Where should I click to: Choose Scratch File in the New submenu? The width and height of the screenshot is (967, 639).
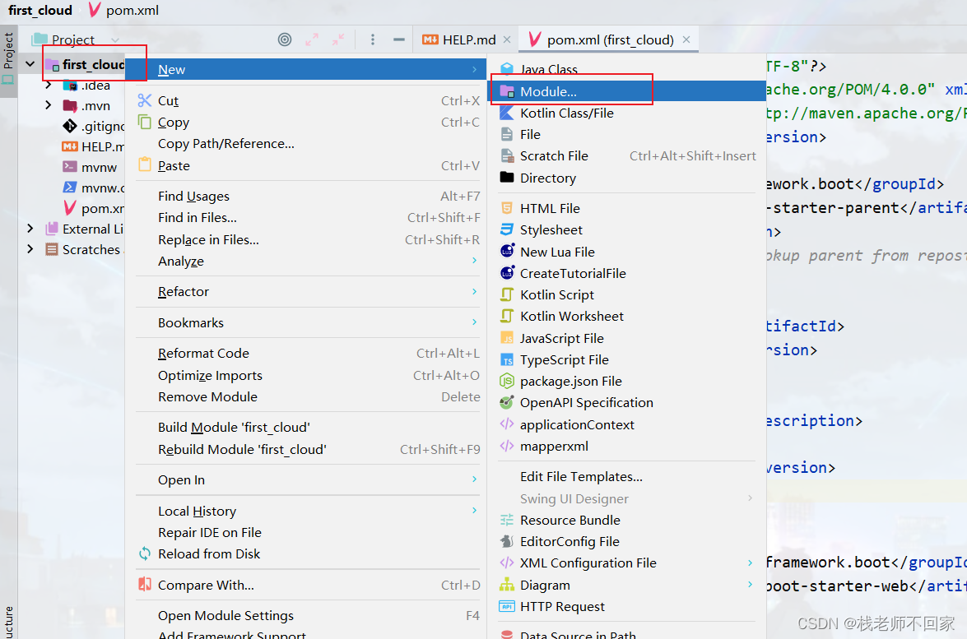627,156
